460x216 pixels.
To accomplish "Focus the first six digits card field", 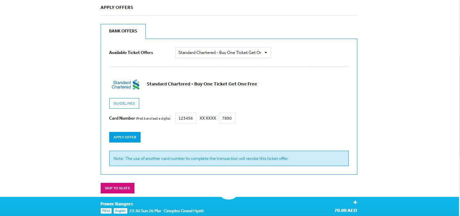I will click(186, 118).
